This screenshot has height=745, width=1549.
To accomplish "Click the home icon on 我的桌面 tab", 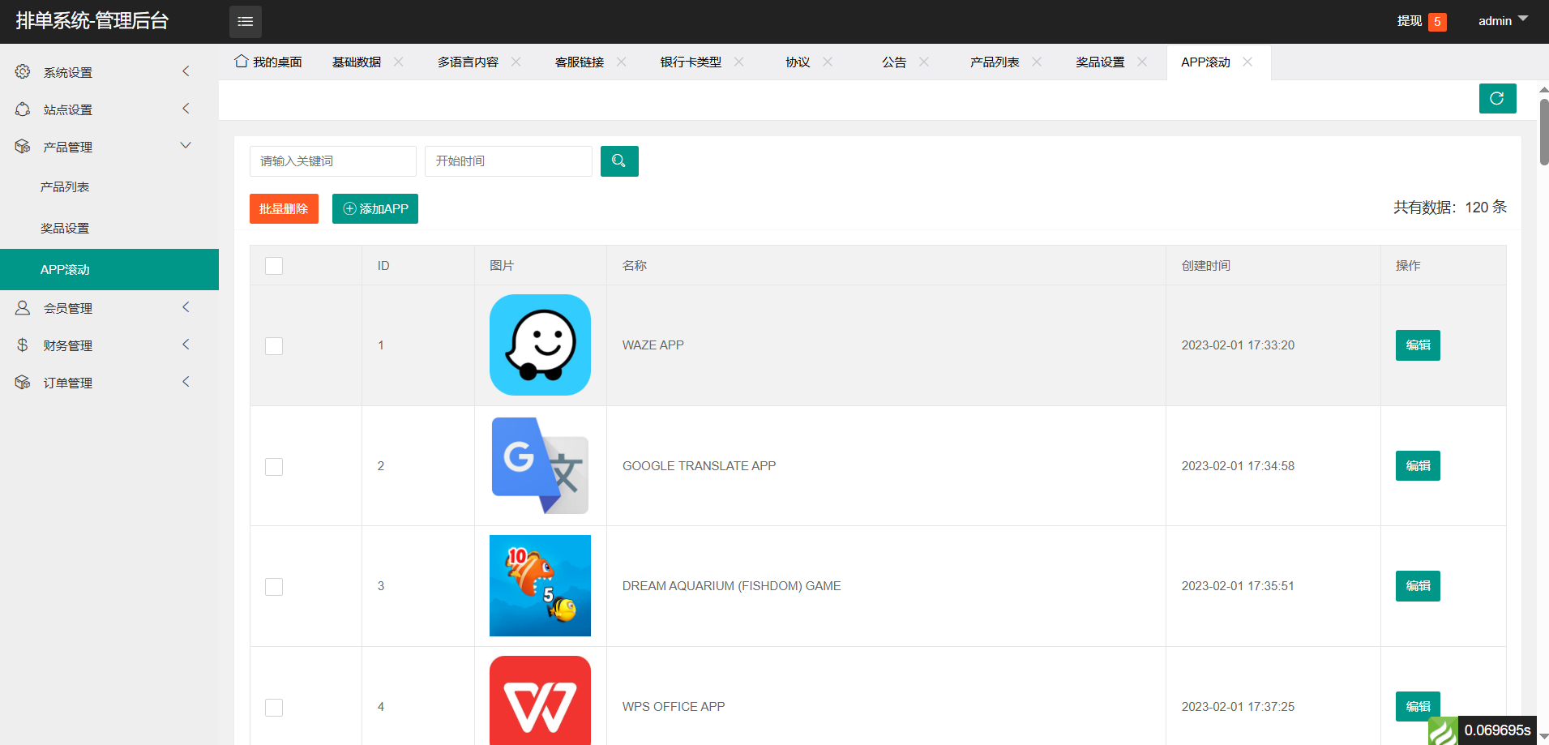I will pos(241,62).
